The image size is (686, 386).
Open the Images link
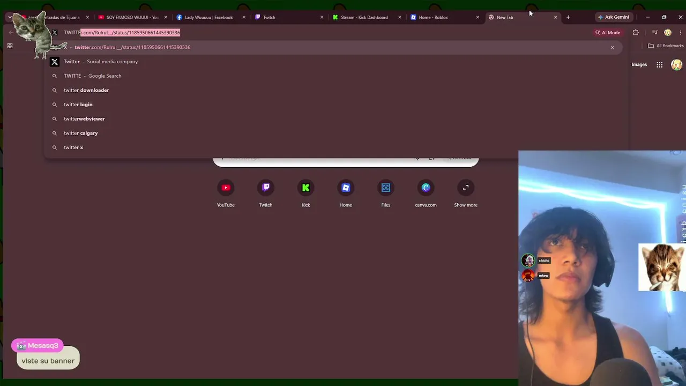[x=639, y=64]
